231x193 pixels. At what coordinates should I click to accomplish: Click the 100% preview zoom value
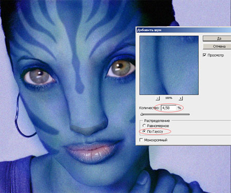click(169, 98)
